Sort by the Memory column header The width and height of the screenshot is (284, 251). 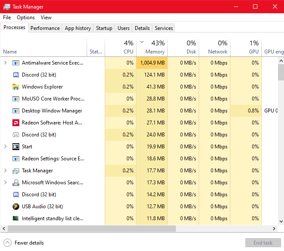coord(152,47)
